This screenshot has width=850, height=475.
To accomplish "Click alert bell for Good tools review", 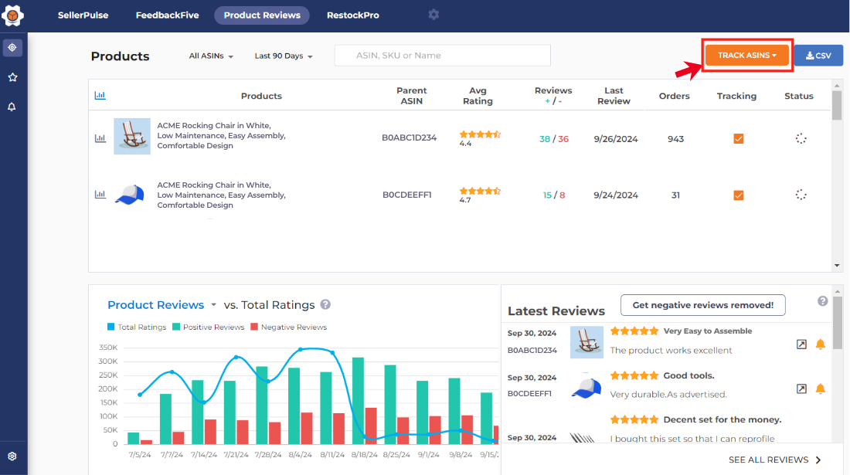I will [821, 389].
